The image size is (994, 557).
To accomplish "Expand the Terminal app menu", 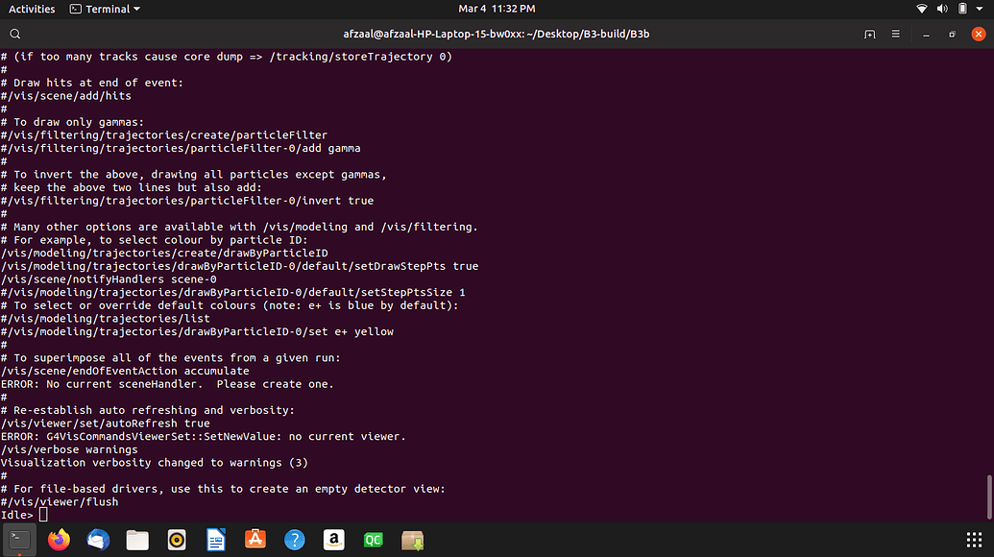I will [x=105, y=9].
